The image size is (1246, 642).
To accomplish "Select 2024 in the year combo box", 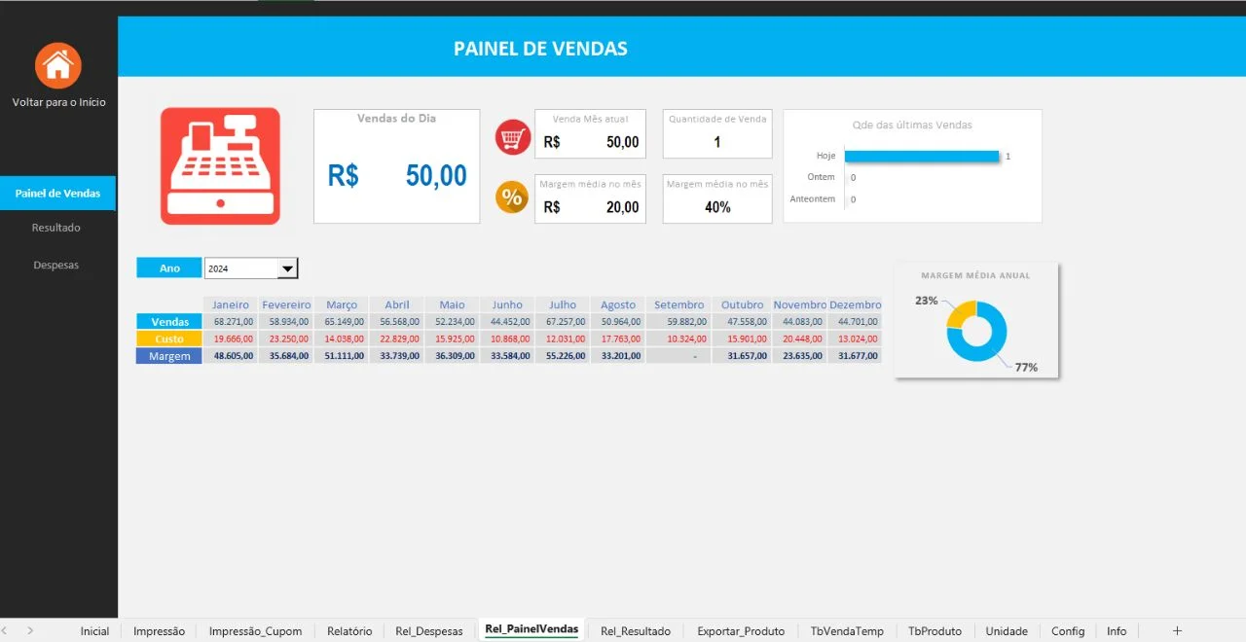I will click(x=243, y=267).
